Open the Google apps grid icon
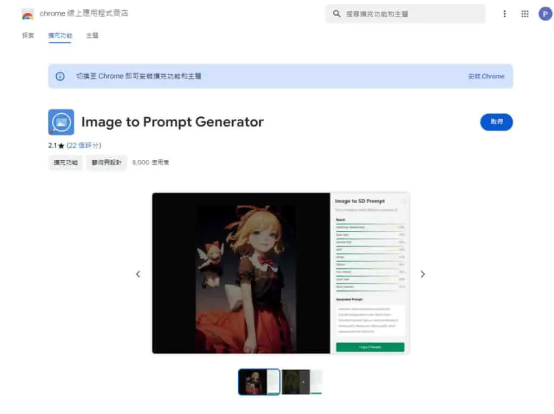554x414 pixels. (x=525, y=14)
